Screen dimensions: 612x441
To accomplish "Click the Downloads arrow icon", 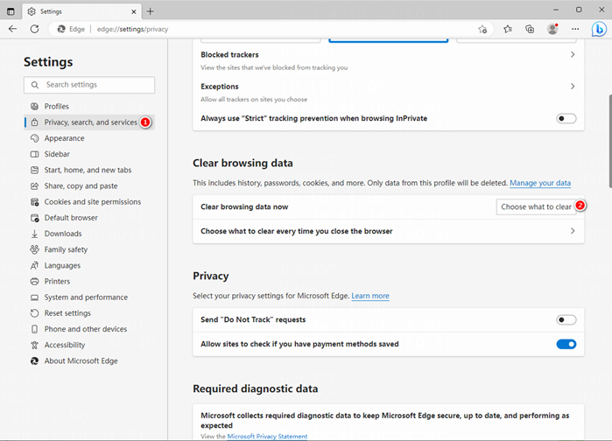I will (34, 234).
